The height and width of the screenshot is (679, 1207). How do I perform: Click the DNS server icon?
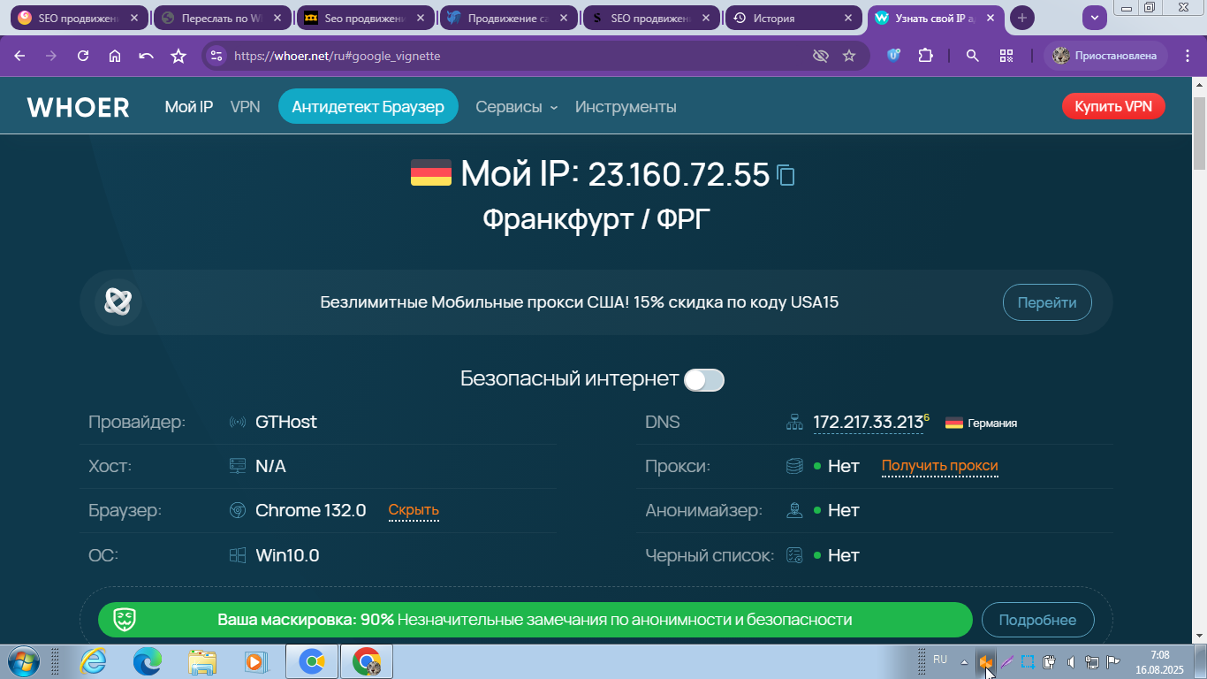click(794, 423)
